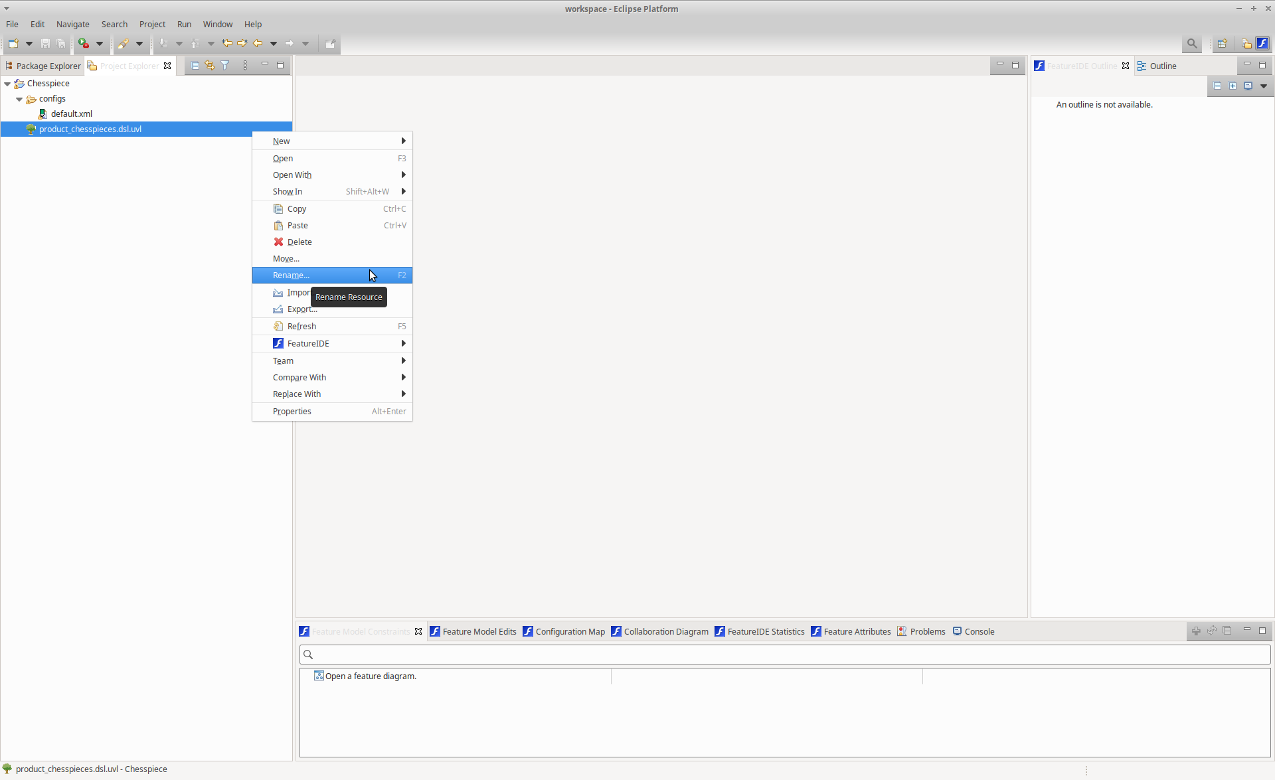
Task: Open the Filter icon in Package Explorer
Action: (x=225, y=65)
